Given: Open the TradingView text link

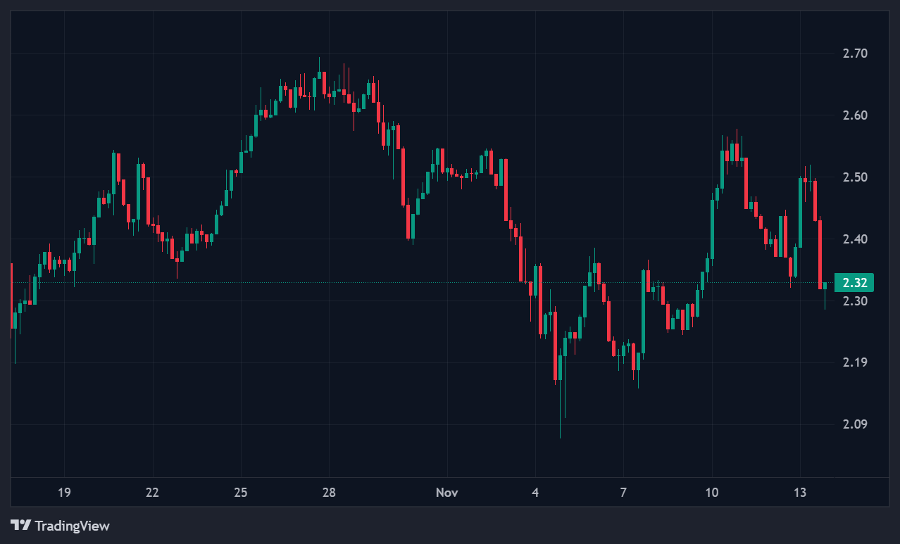Looking at the screenshot, I should 72,526.
